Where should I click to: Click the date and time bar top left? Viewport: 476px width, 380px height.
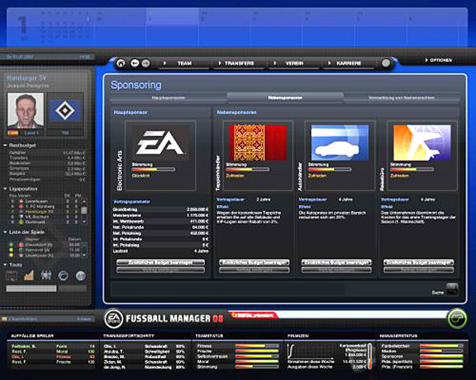[48, 57]
